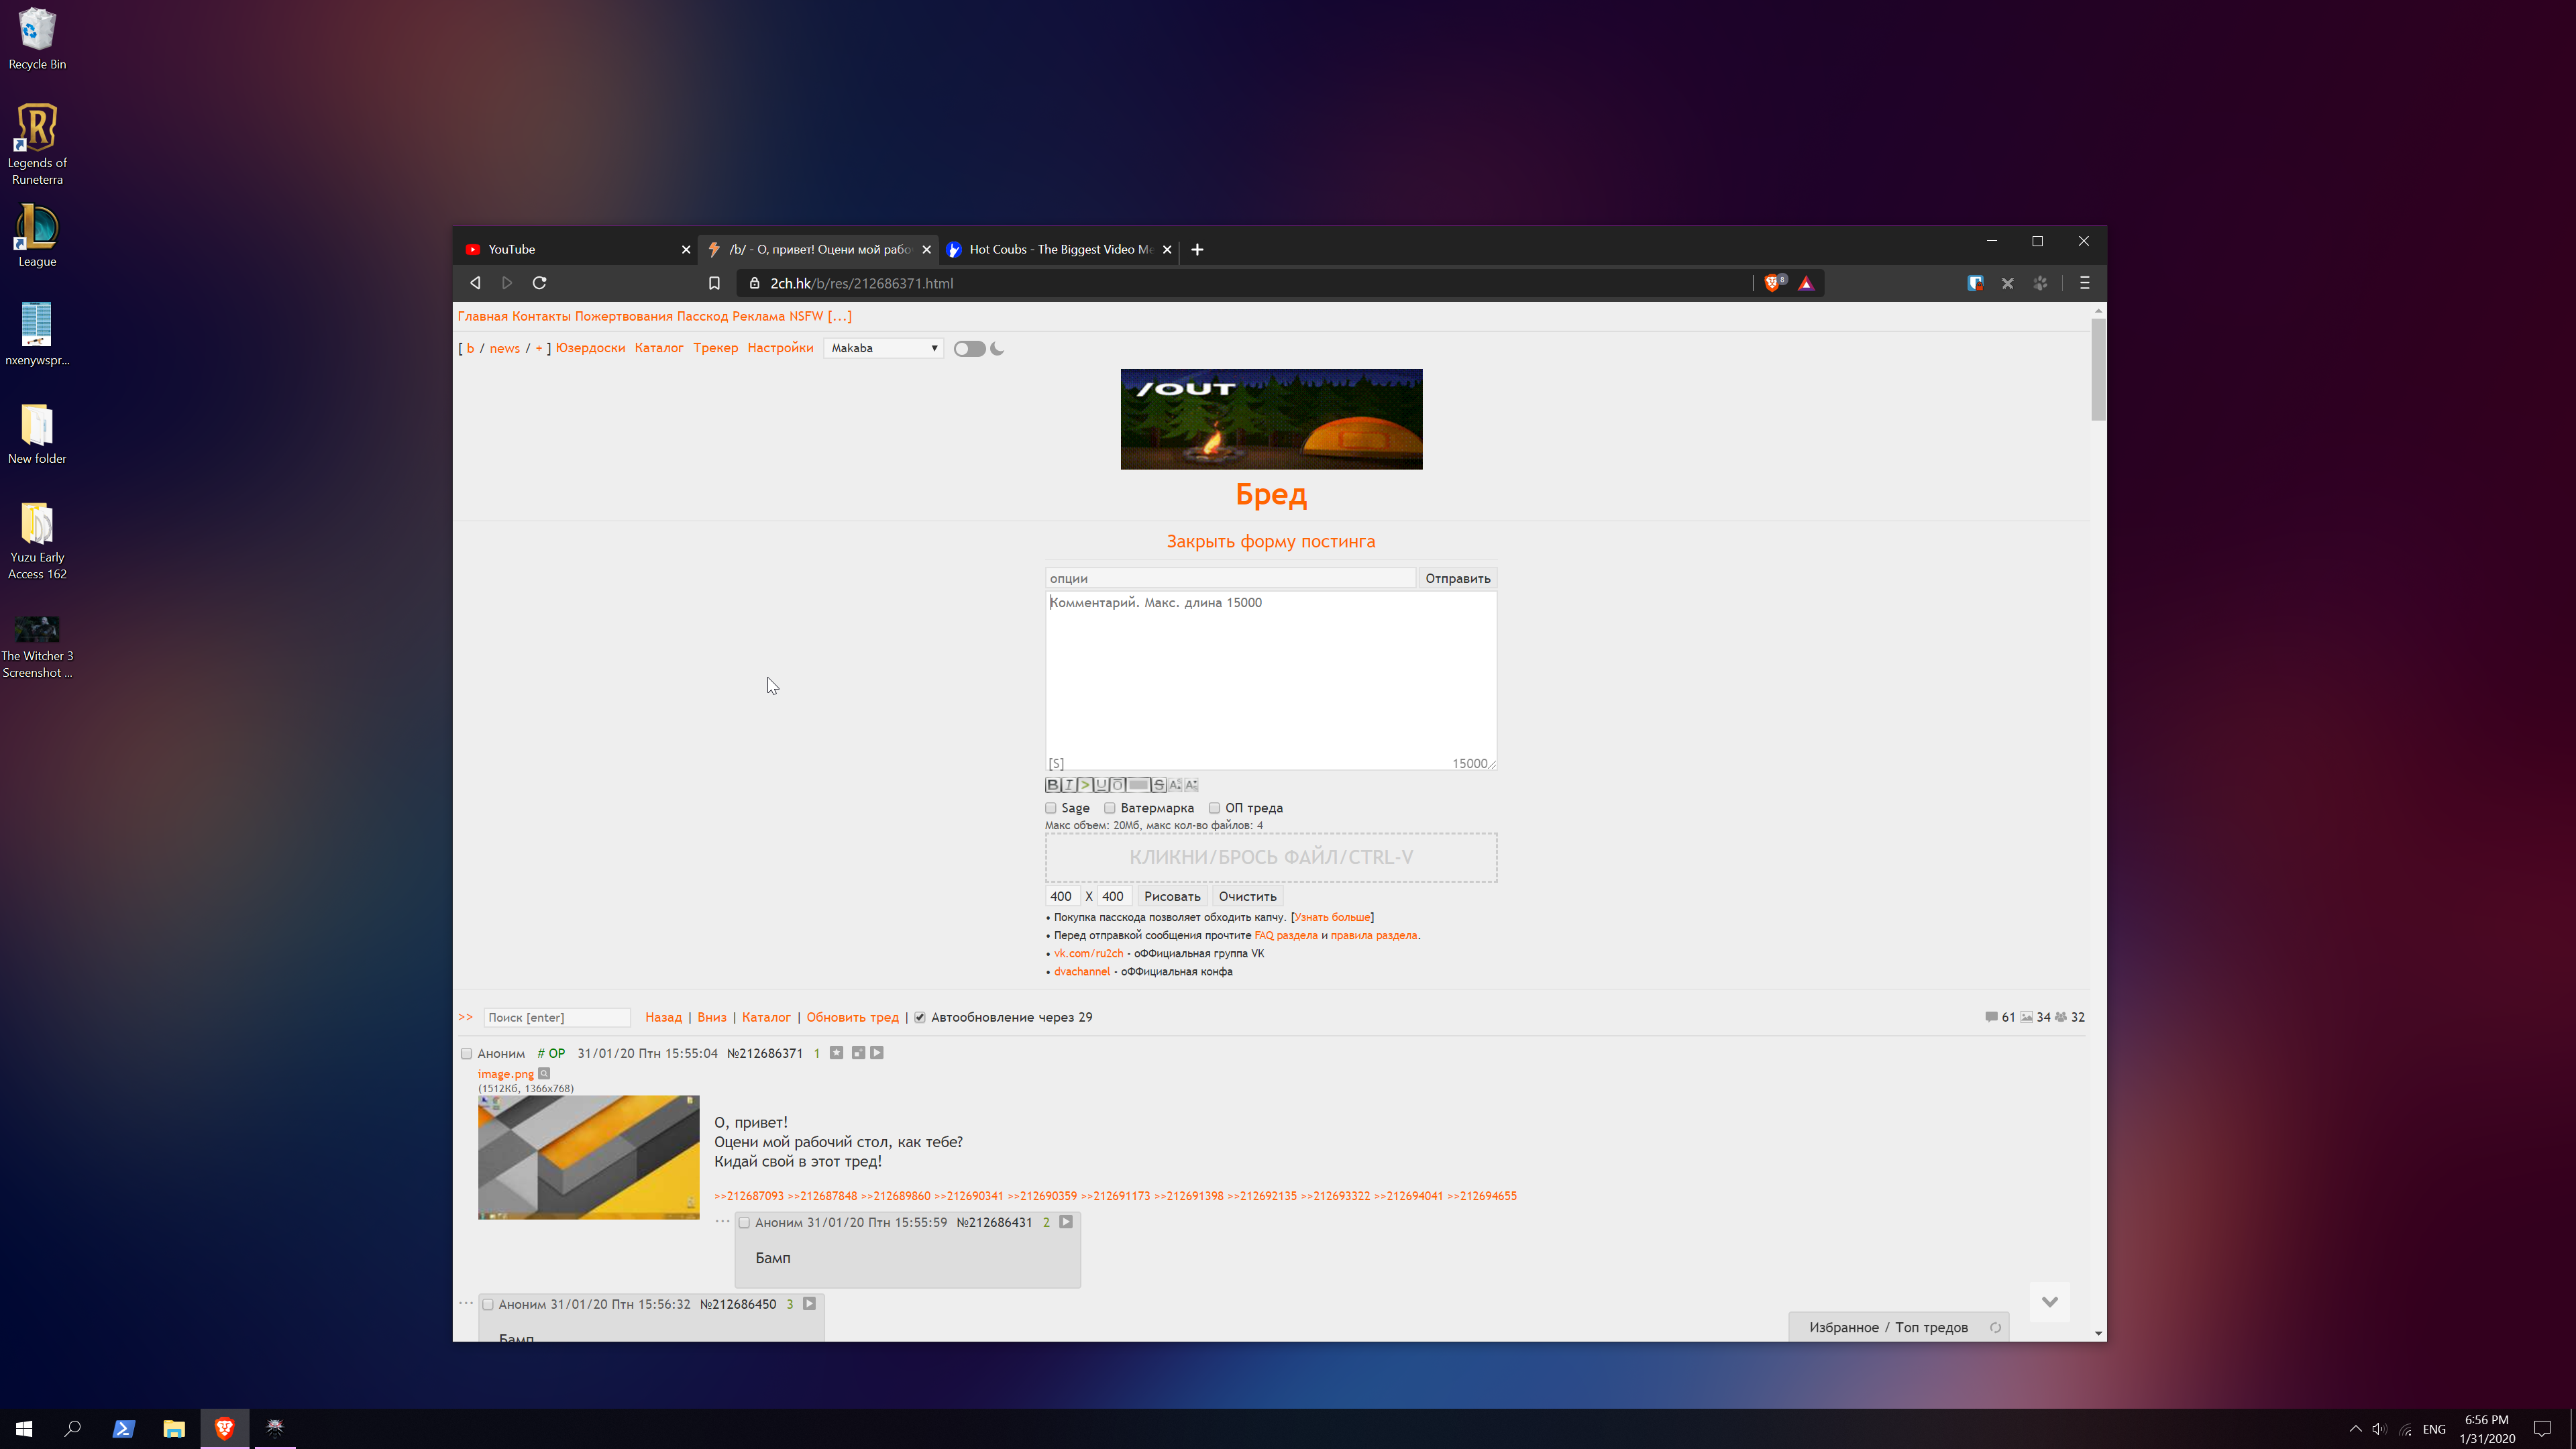This screenshot has height=1449, width=2576.
Task: Open reply link >>212687093
Action: (x=749, y=1196)
